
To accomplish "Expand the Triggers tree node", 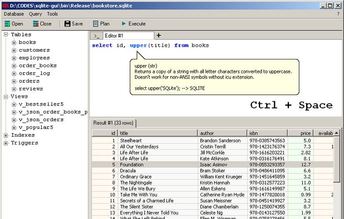I will pyautogui.click(x=6, y=143).
